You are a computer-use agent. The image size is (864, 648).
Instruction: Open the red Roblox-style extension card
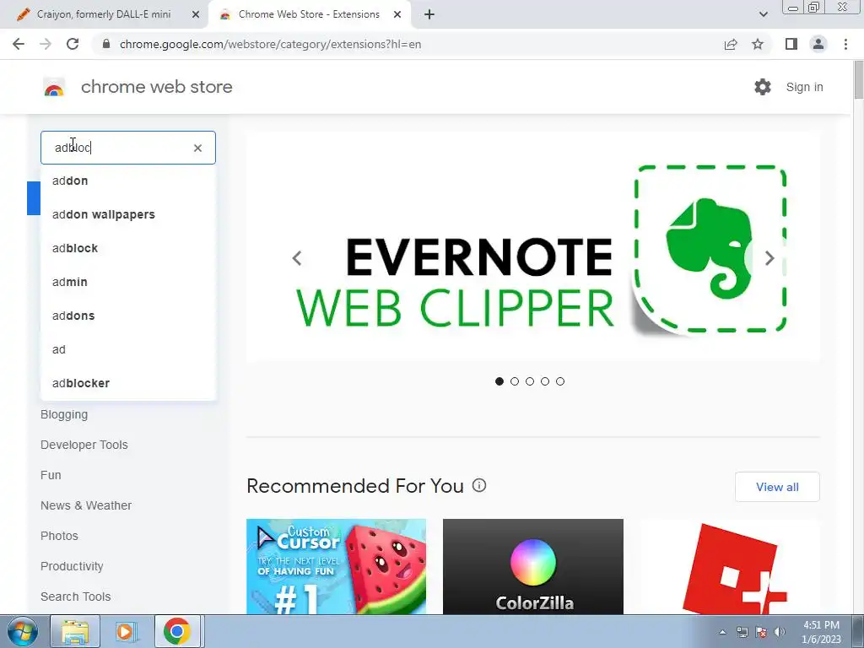(730, 566)
